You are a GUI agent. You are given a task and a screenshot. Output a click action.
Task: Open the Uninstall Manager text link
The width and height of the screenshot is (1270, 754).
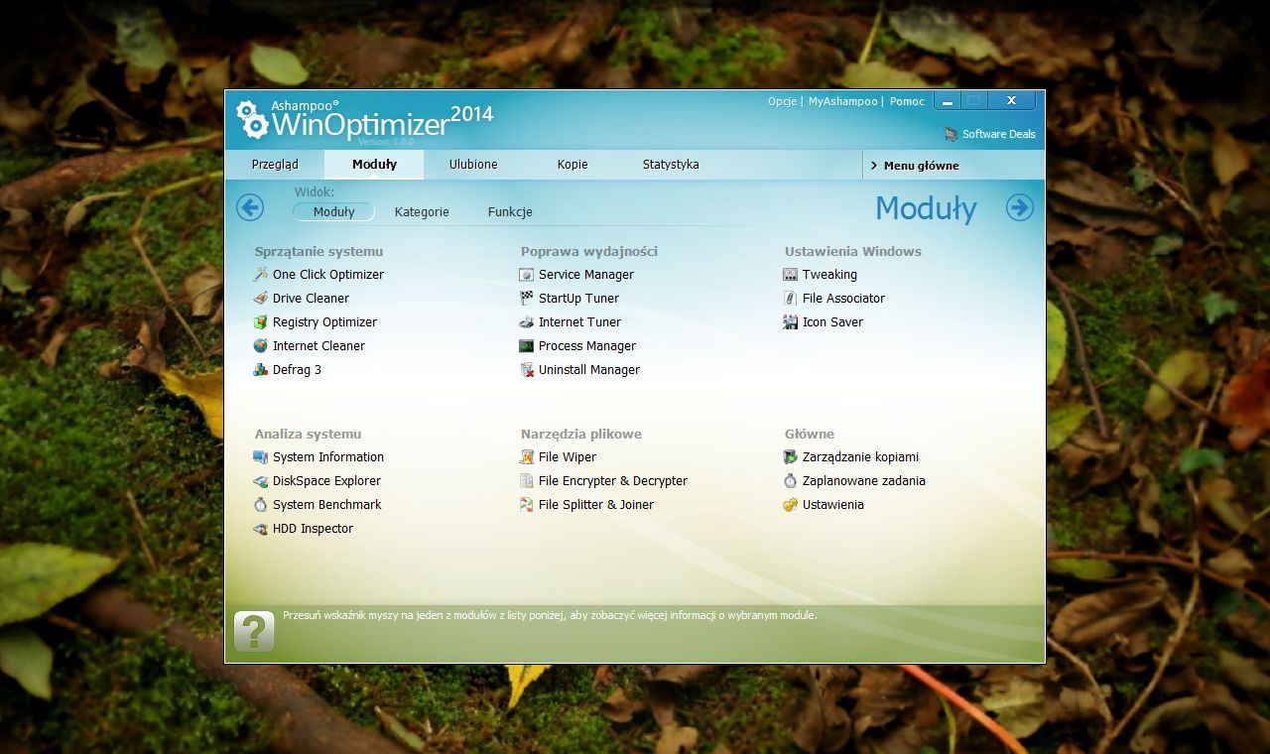tap(589, 370)
